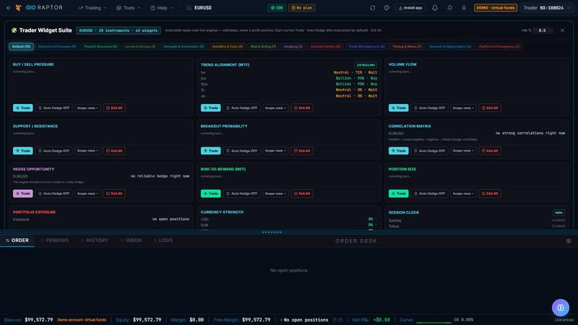Switch to the INBOX tab

(x=131, y=240)
